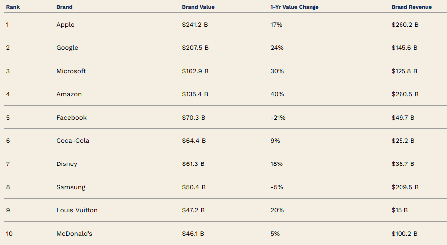447x245 pixels.
Task: Select the Brand Revenue column header
Action: click(x=411, y=7)
